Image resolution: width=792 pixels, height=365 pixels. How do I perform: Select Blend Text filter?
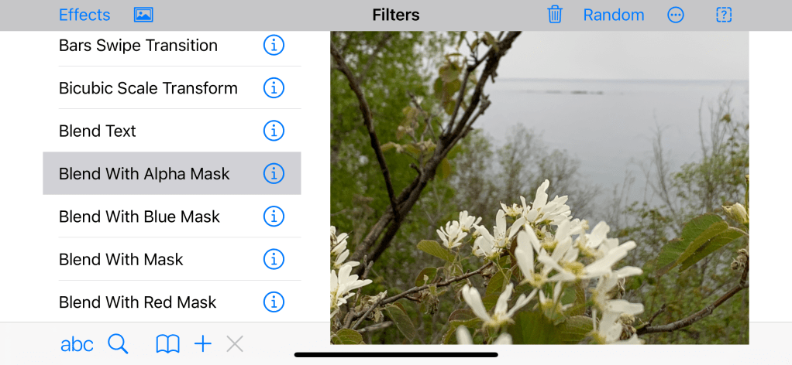(172, 131)
